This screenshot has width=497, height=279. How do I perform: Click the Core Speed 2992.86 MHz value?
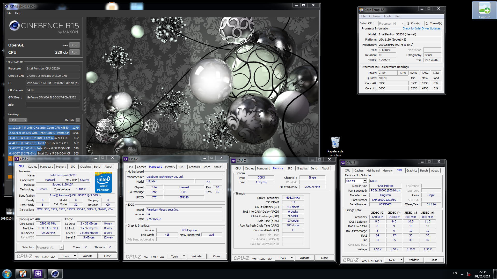[x=48, y=224]
